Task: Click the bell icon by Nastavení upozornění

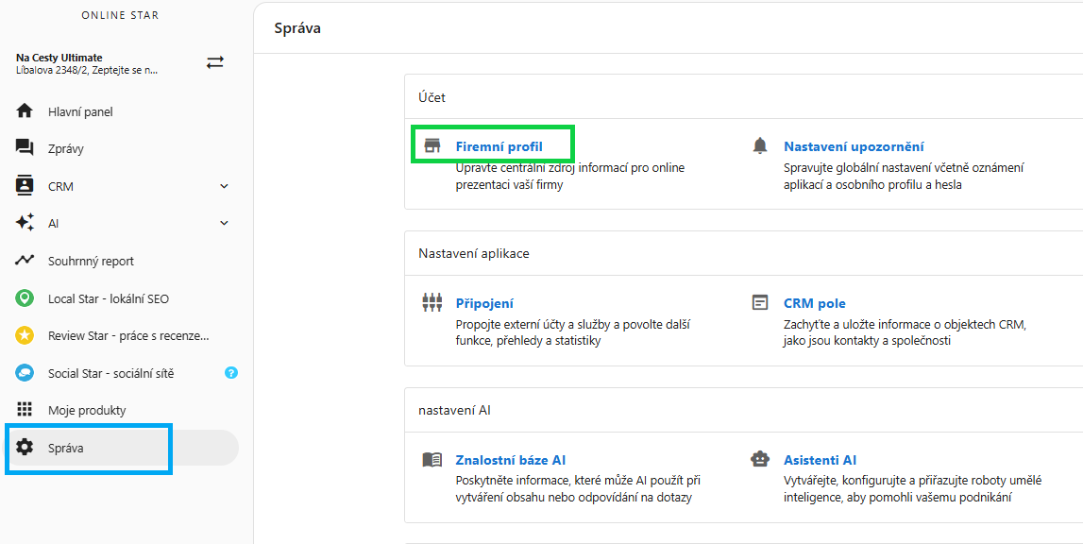Action: (x=760, y=145)
